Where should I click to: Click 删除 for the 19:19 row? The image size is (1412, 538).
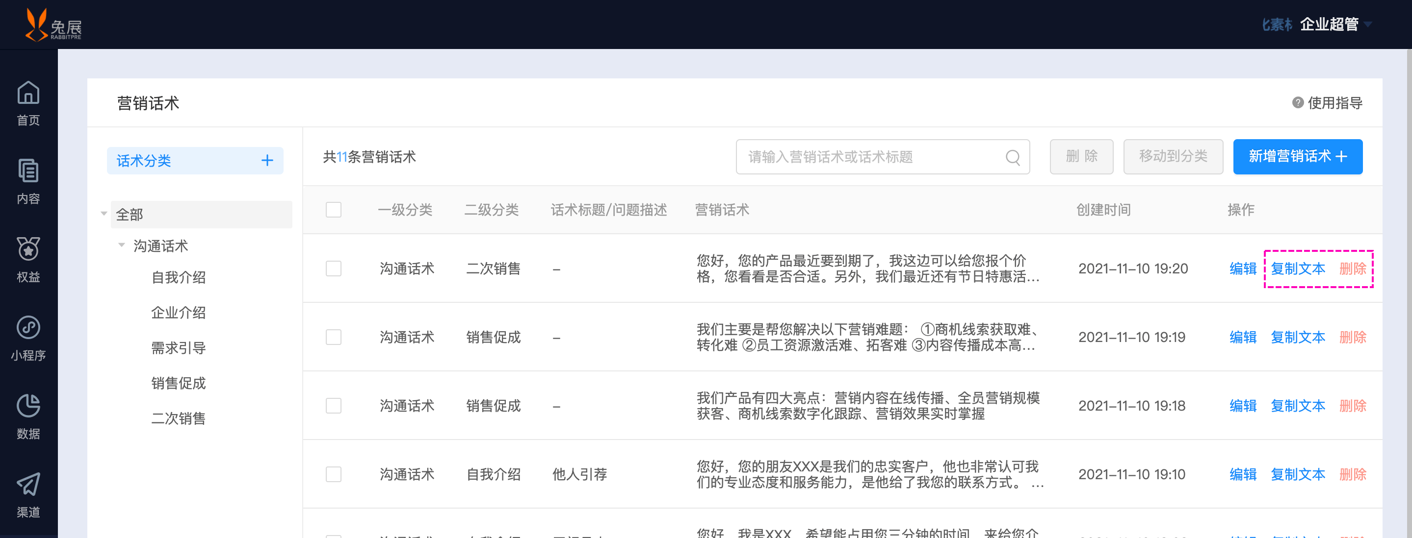tap(1352, 337)
